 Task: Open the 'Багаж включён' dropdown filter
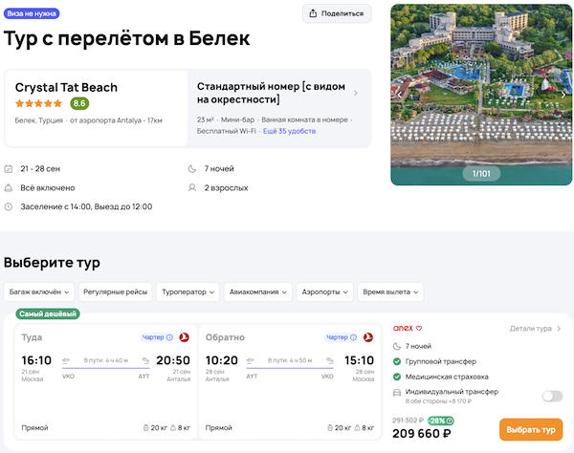[38, 291]
